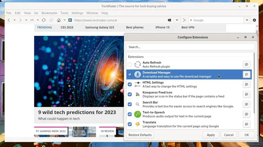Open the Forward history dropdown arrow
The height and width of the screenshot is (147, 263).
(x=26, y=20)
